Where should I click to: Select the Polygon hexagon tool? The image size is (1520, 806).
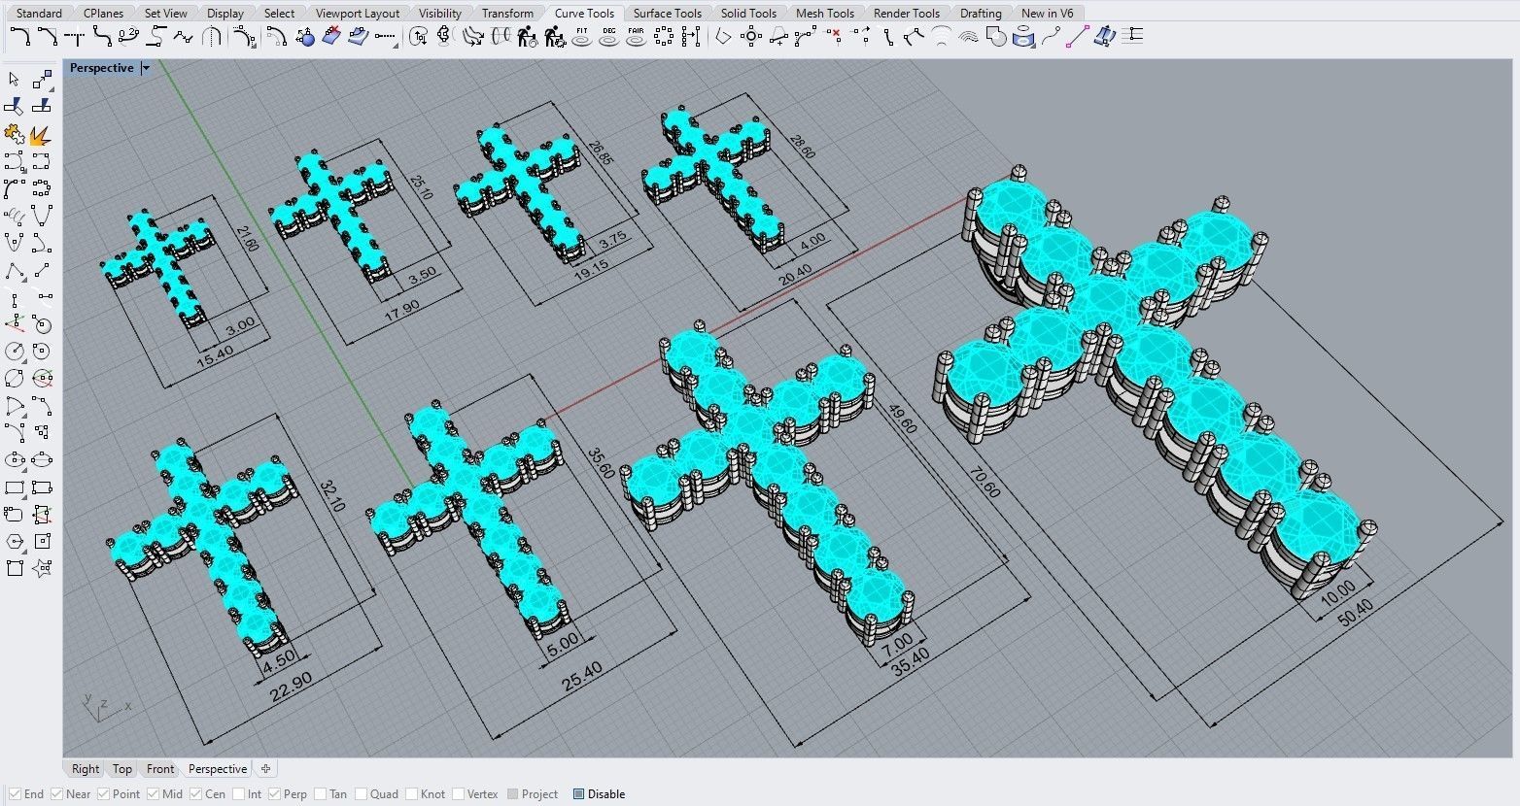click(15, 541)
